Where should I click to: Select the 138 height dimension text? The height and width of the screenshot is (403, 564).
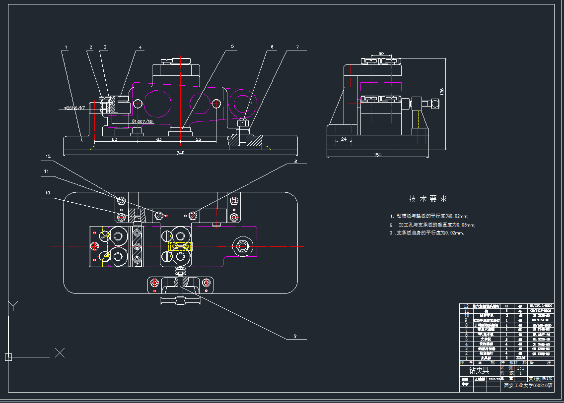pos(441,91)
